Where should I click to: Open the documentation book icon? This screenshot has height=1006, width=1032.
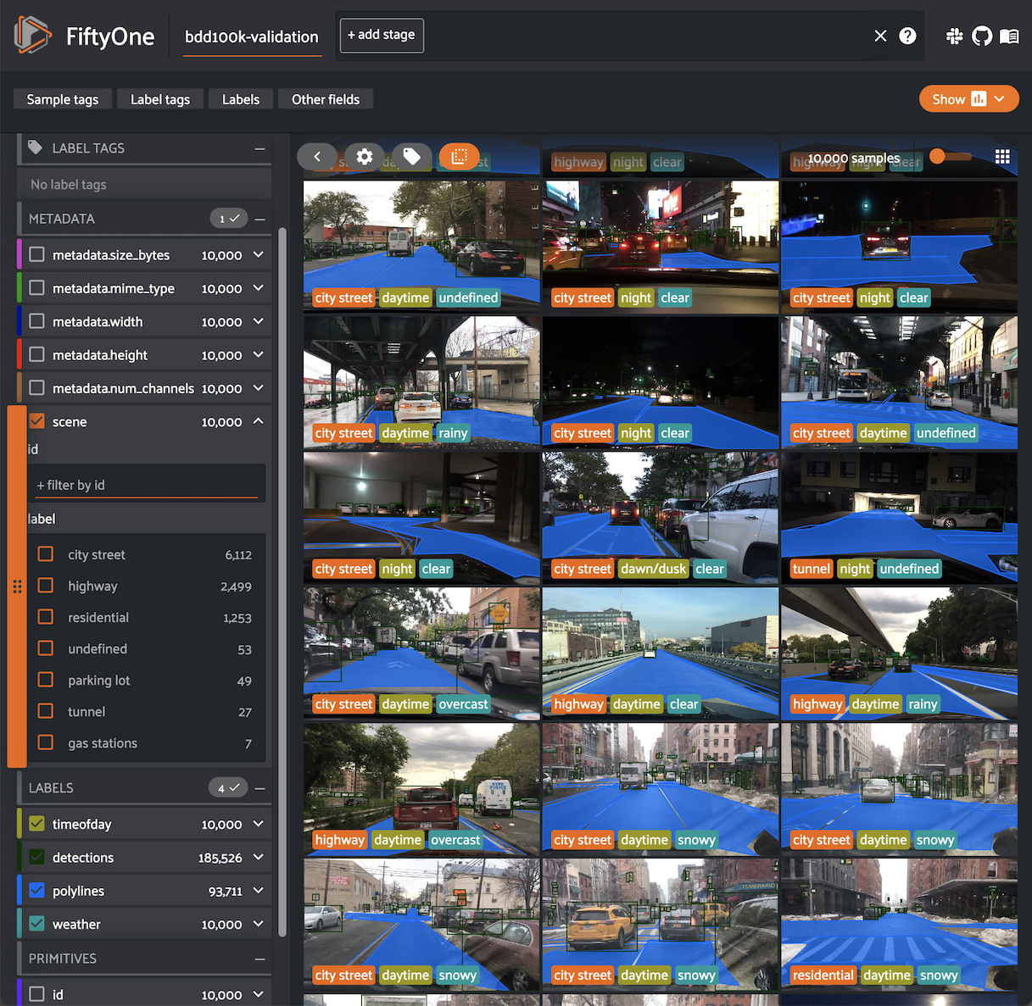(1009, 36)
